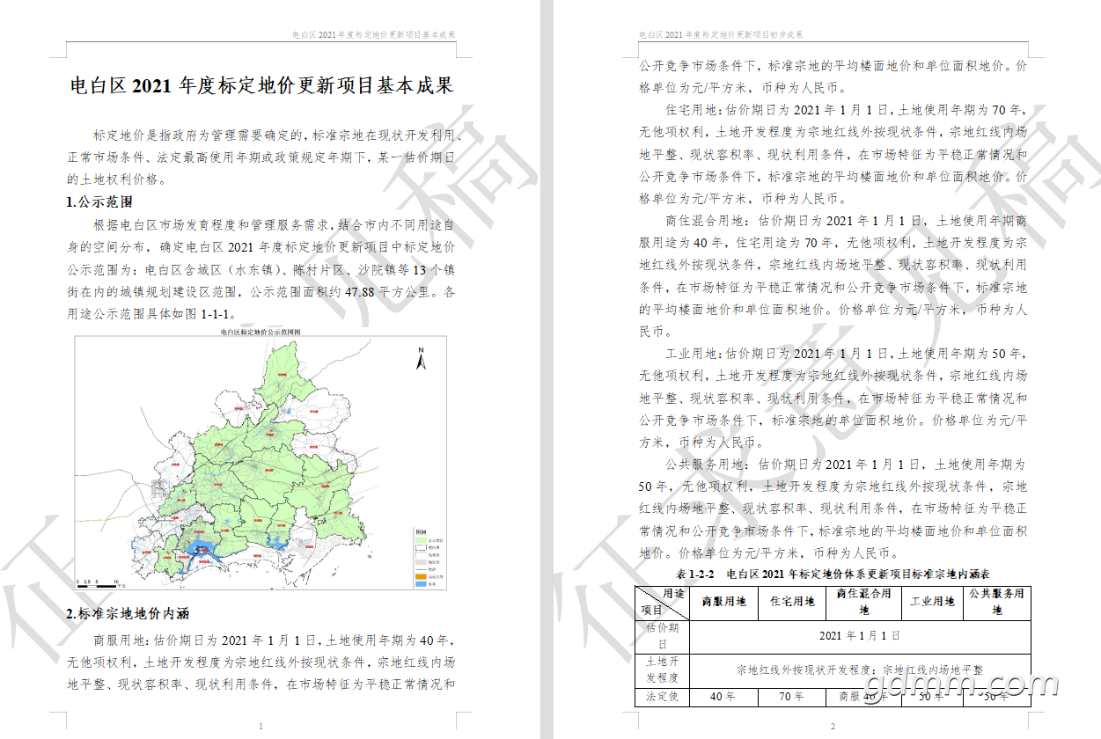Screen dimensions: 1101x739
Task: Click the north arrow on the map
Action: [x=422, y=358]
